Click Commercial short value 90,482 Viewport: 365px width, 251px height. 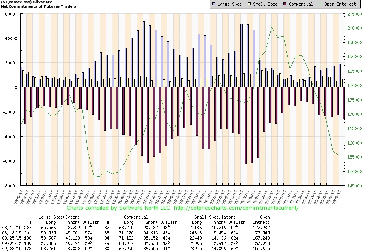(x=150, y=228)
